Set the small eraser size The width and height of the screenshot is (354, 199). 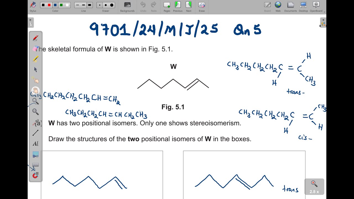tap(100, 5)
